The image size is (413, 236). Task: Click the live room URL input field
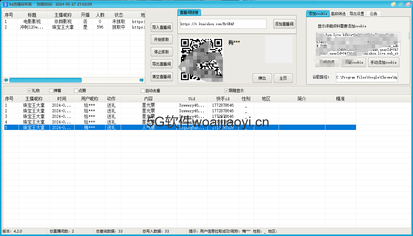[223, 24]
